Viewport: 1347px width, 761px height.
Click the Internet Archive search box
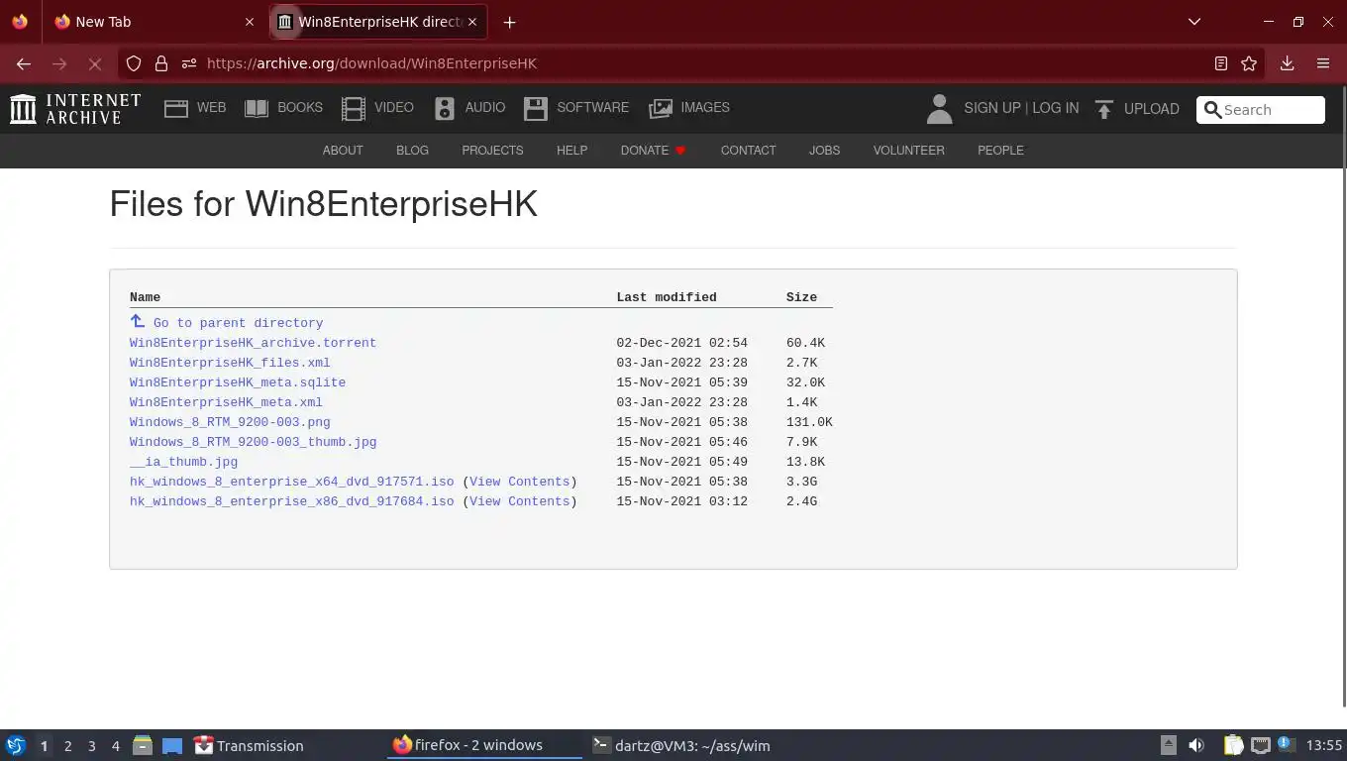click(x=1261, y=110)
